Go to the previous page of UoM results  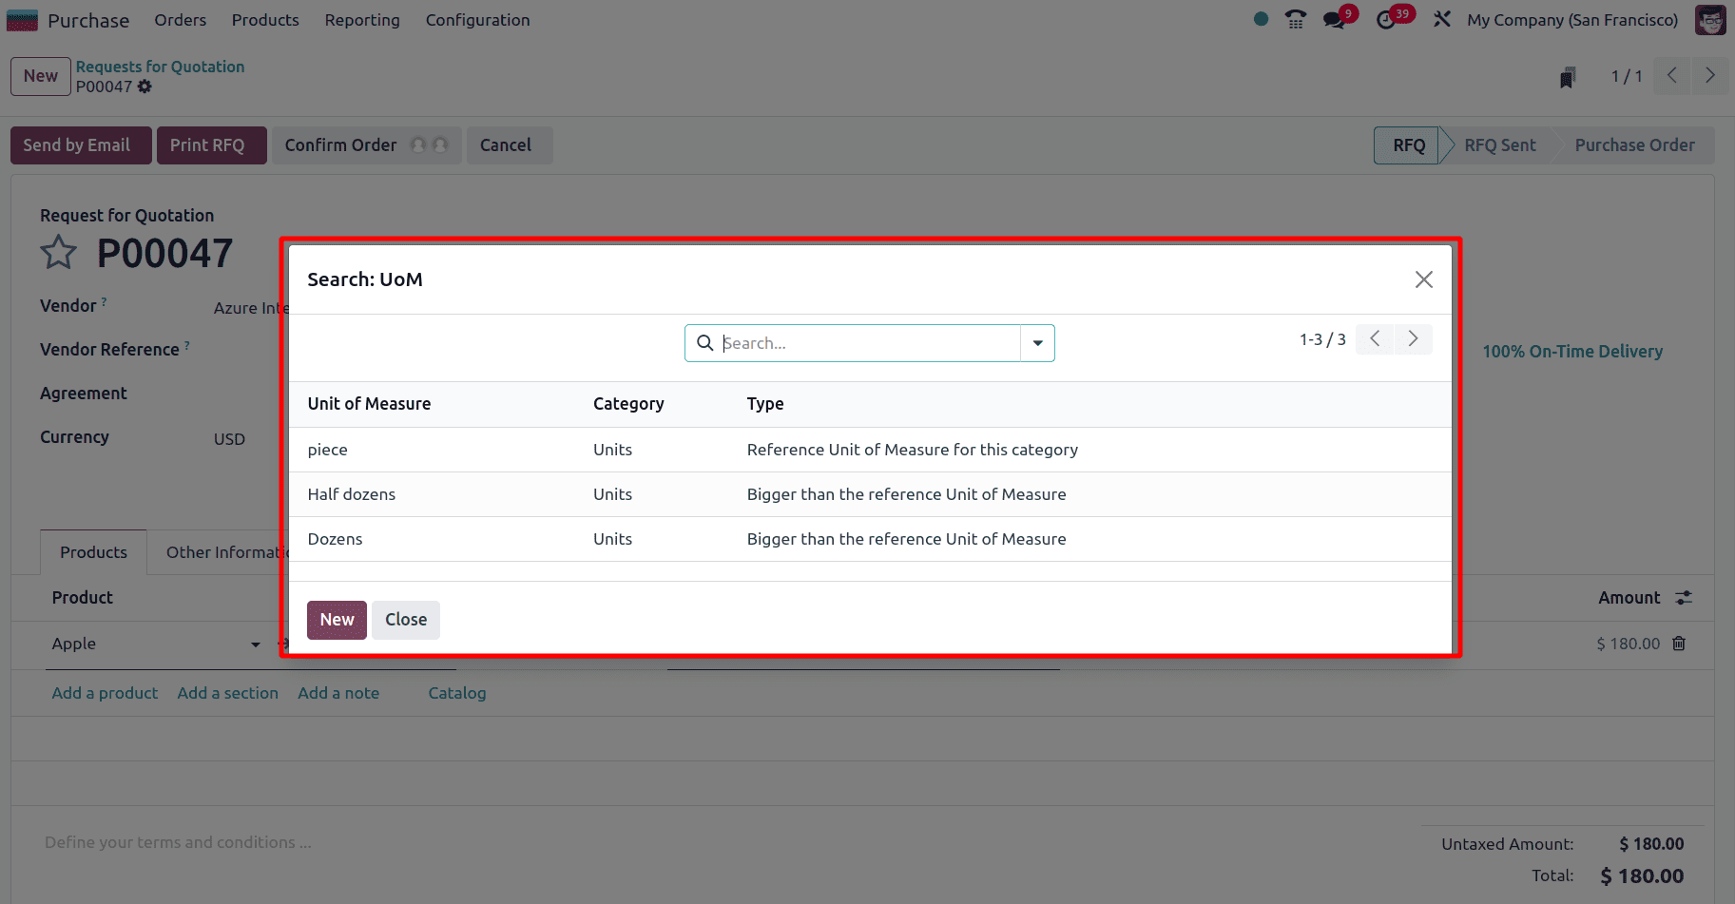(x=1375, y=338)
